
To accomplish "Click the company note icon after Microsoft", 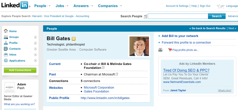I will click(117, 74).
